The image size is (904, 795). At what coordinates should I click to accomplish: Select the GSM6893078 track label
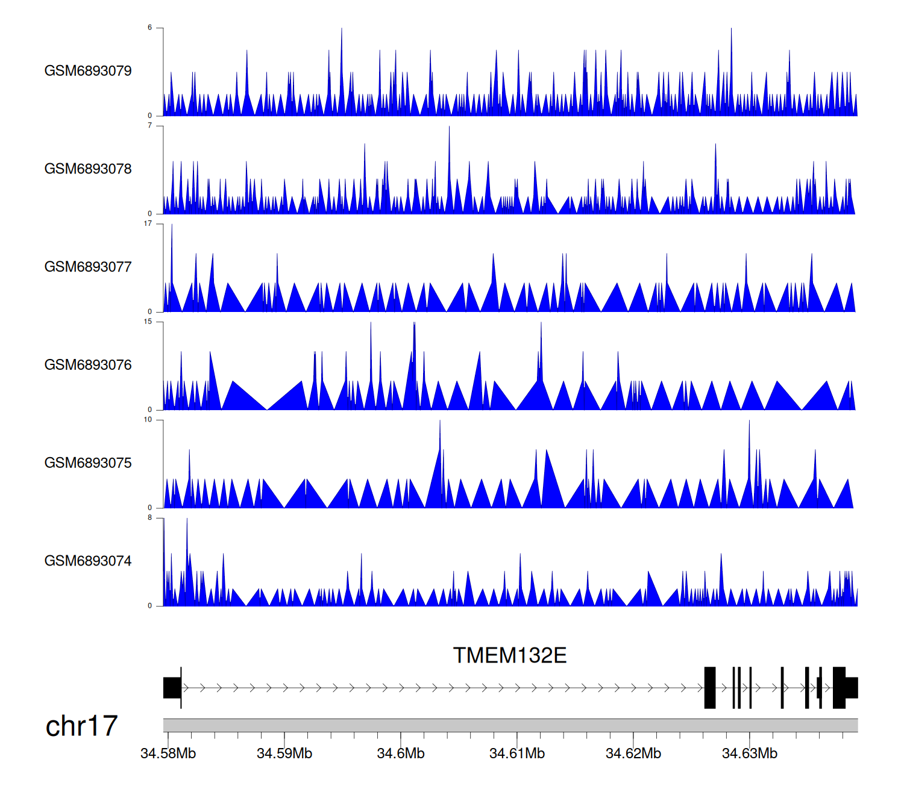88,169
